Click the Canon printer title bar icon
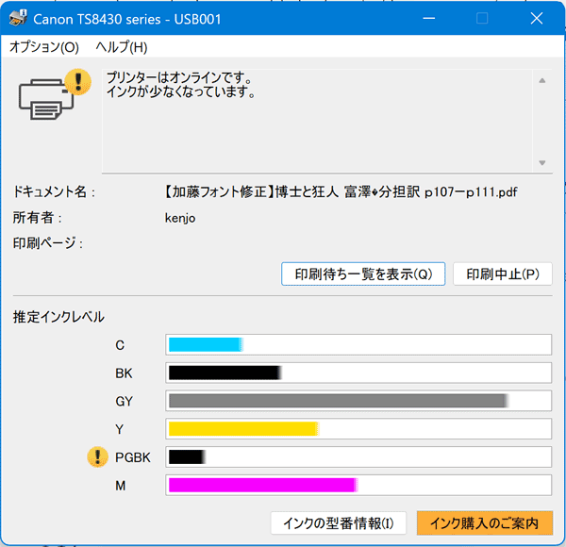This screenshot has height=547, width=566. point(18,18)
